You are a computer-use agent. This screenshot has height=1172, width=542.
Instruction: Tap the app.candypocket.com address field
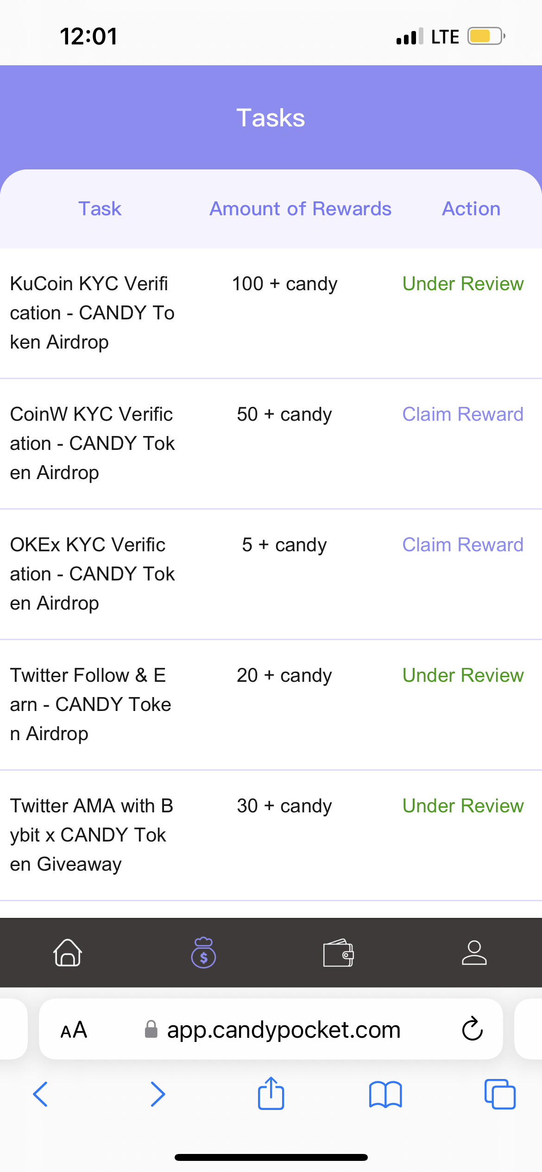tap(283, 1030)
